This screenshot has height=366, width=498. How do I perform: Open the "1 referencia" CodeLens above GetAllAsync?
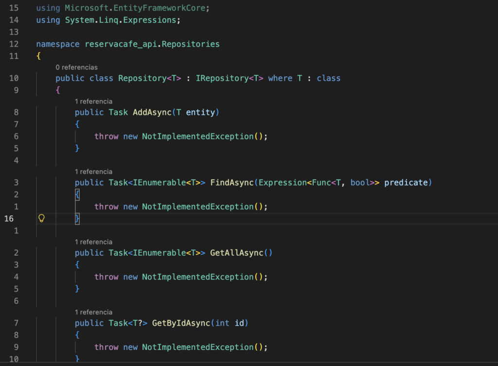[x=93, y=242]
